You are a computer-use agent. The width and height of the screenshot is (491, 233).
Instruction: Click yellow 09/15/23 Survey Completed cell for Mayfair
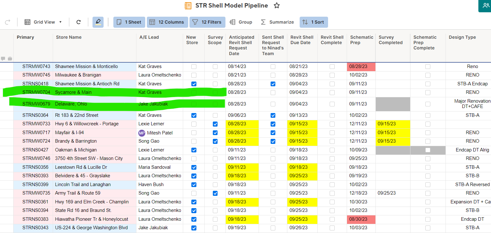[x=393, y=133]
